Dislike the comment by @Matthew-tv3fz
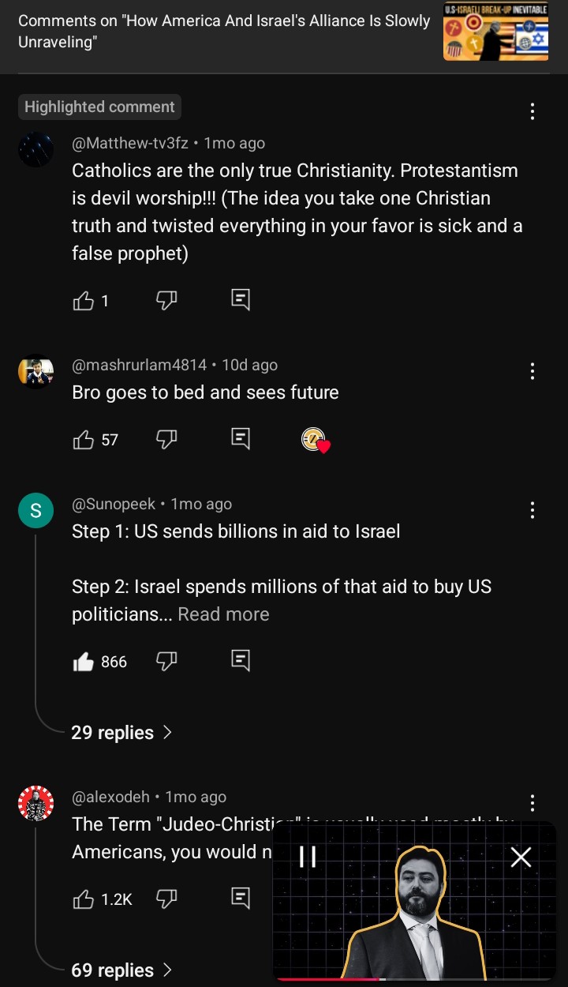Image resolution: width=568 pixels, height=987 pixels. (x=166, y=300)
